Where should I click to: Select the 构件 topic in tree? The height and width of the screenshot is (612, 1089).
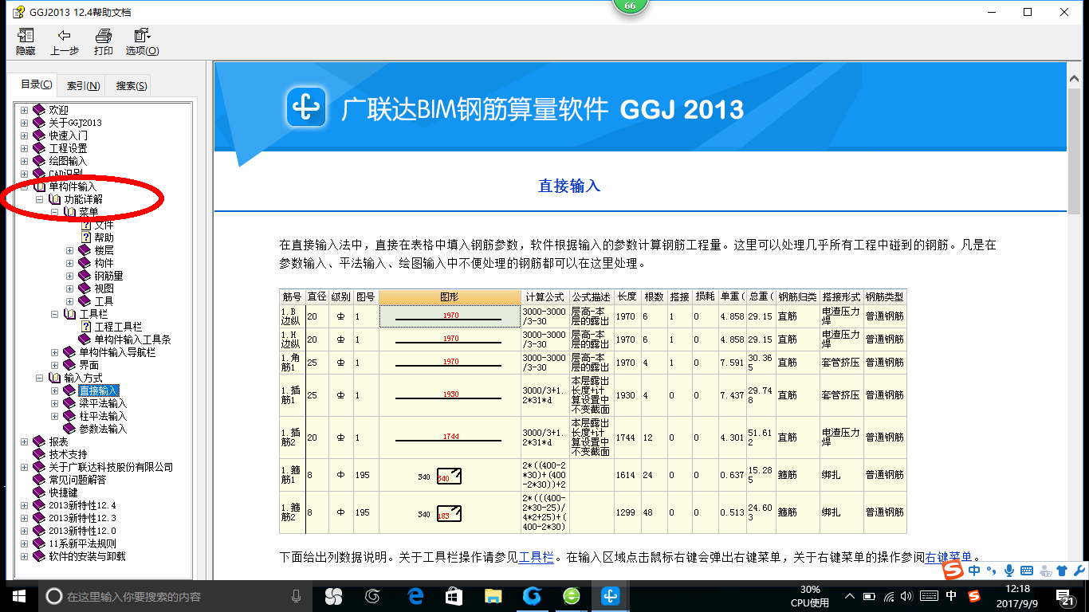click(x=104, y=263)
